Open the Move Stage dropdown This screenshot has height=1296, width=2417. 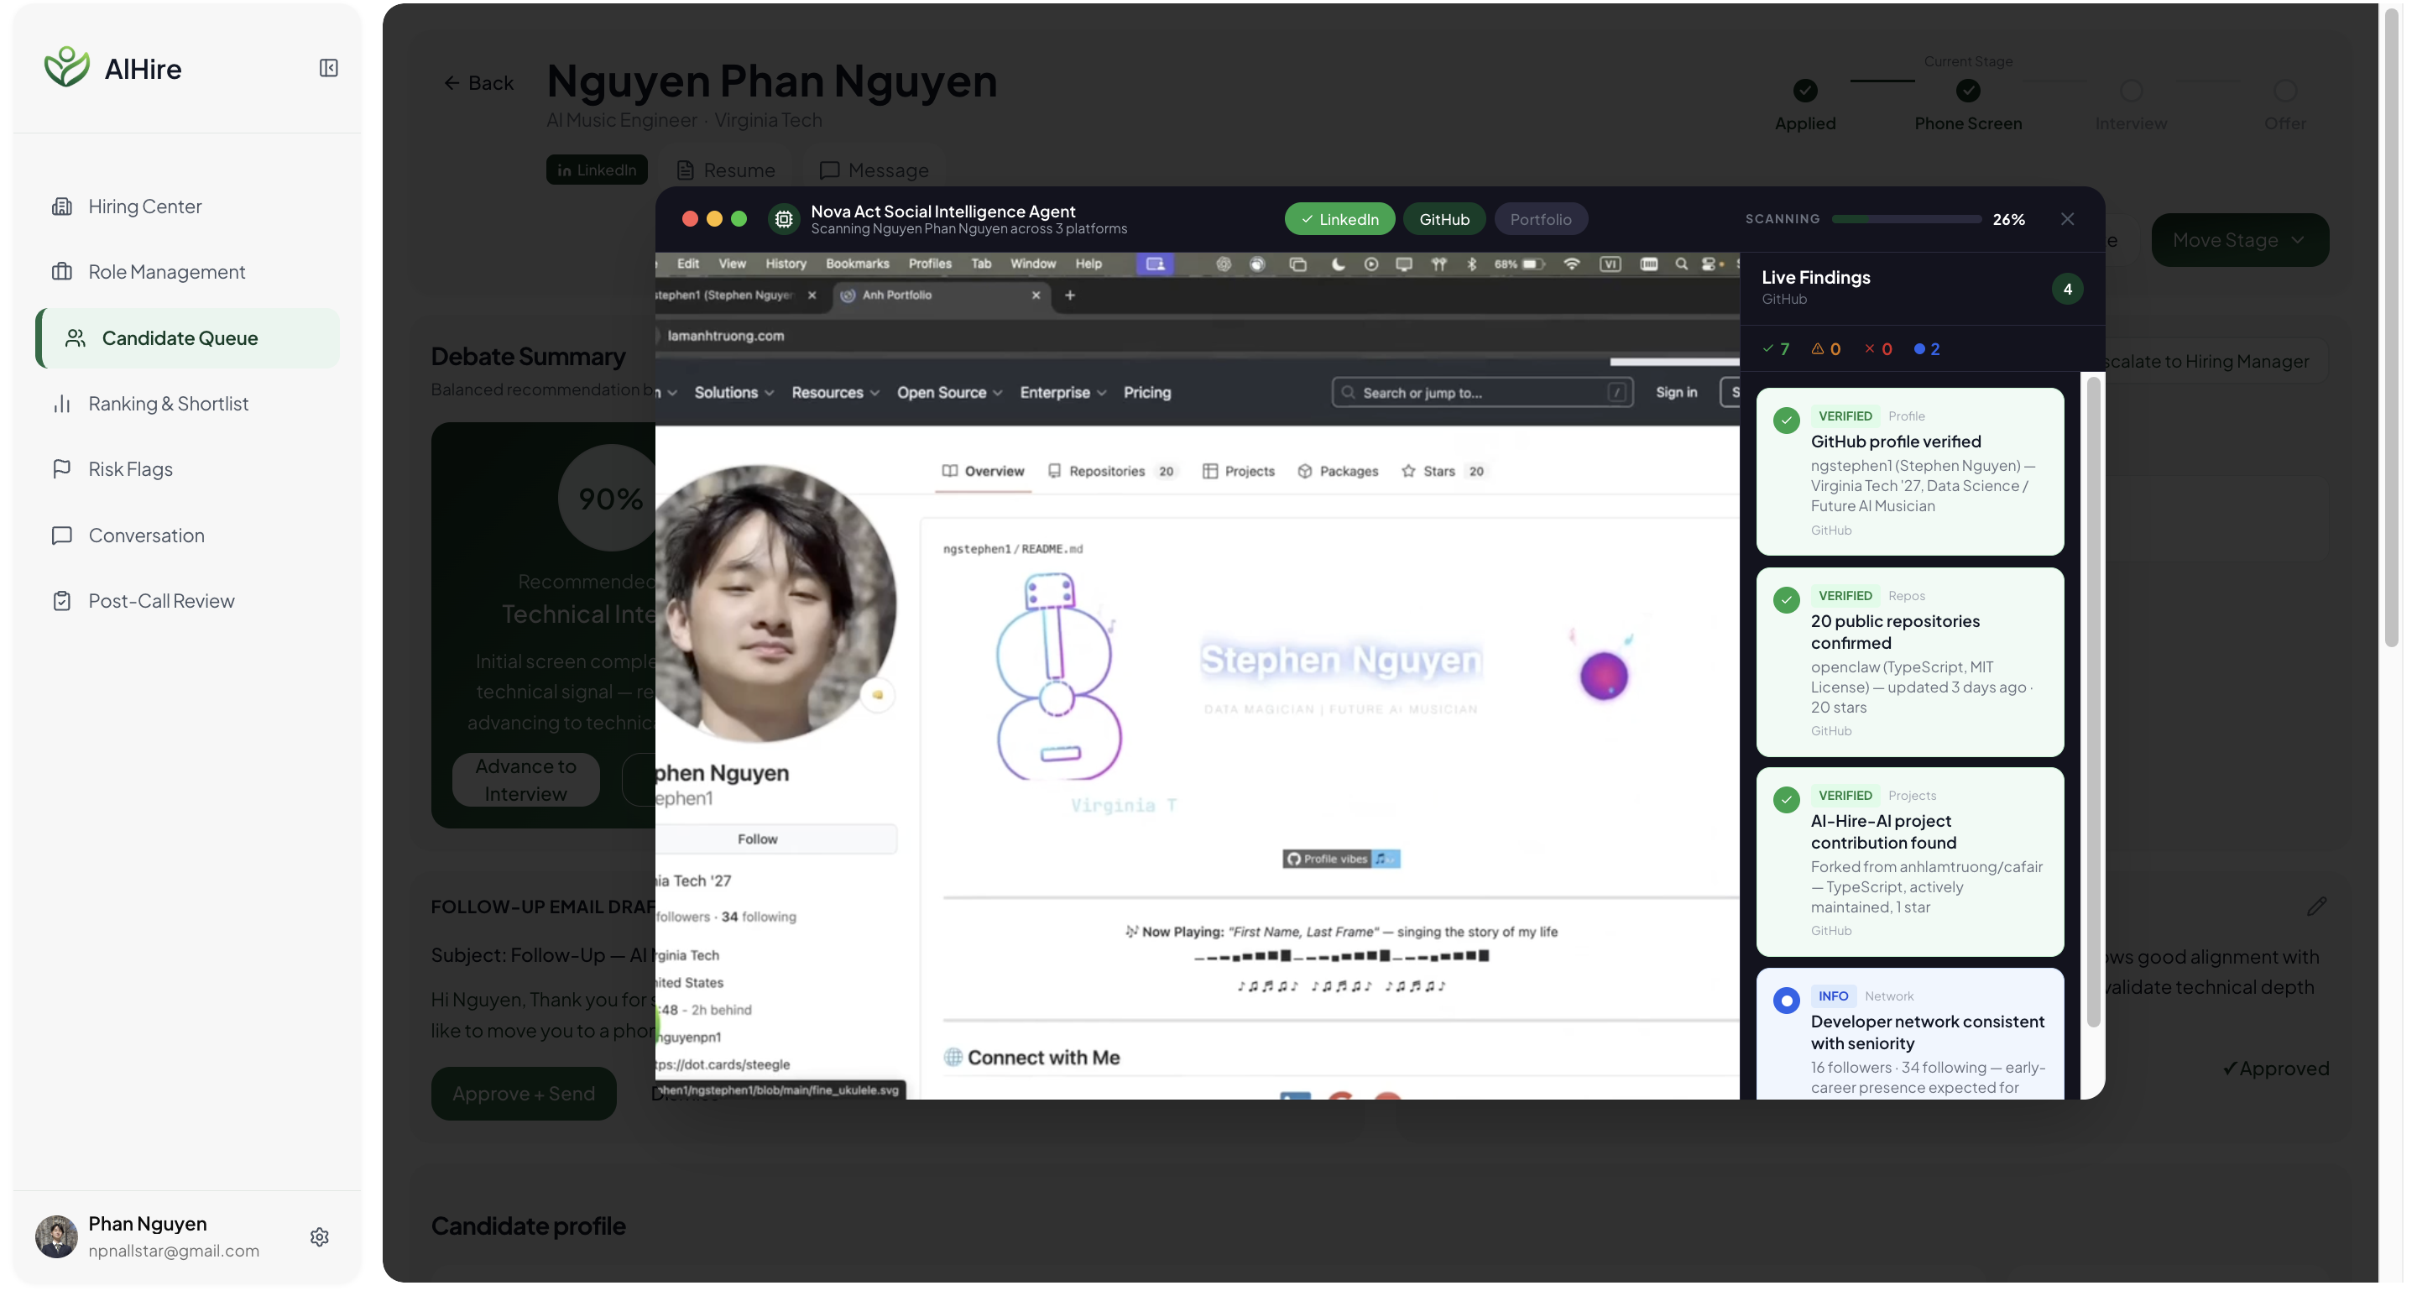point(2239,240)
